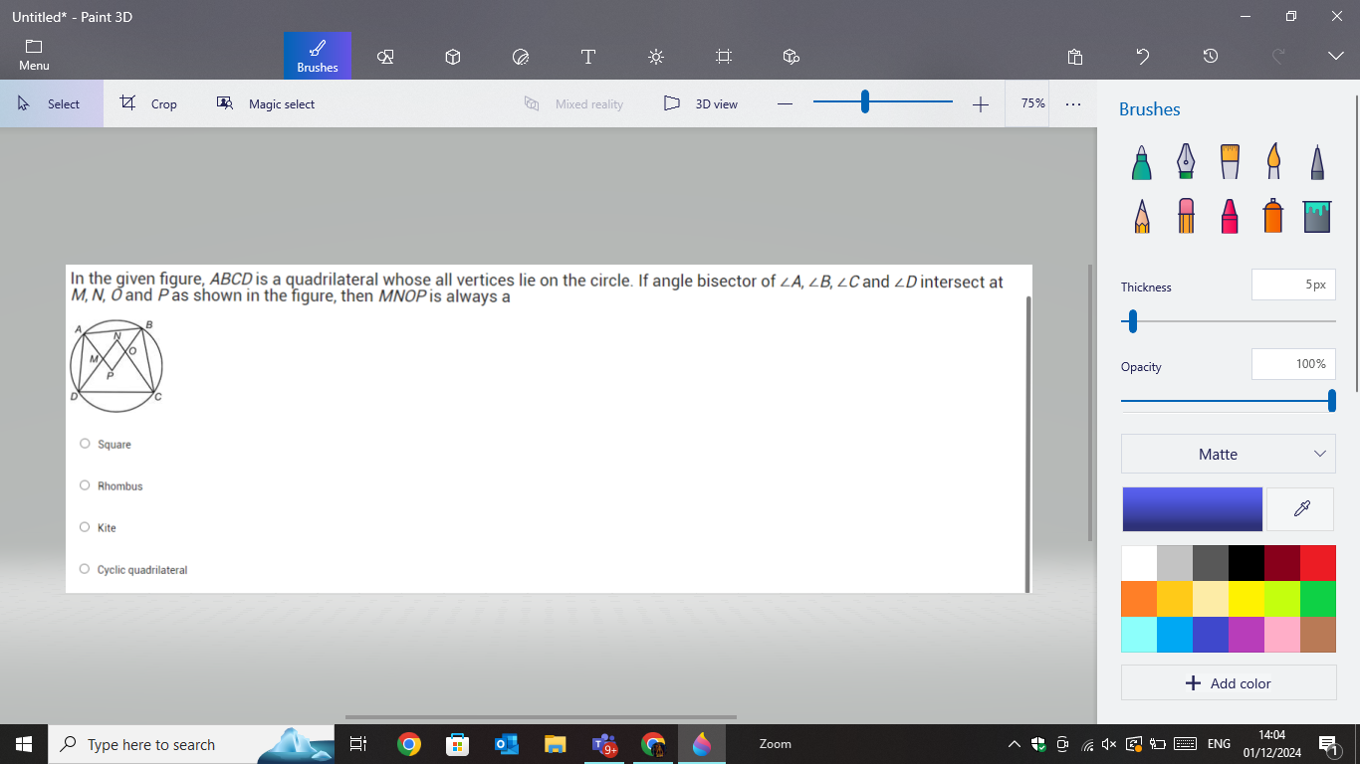Image resolution: width=1360 pixels, height=764 pixels.
Task: Open the Matte material dropdown
Action: (1228, 454)
